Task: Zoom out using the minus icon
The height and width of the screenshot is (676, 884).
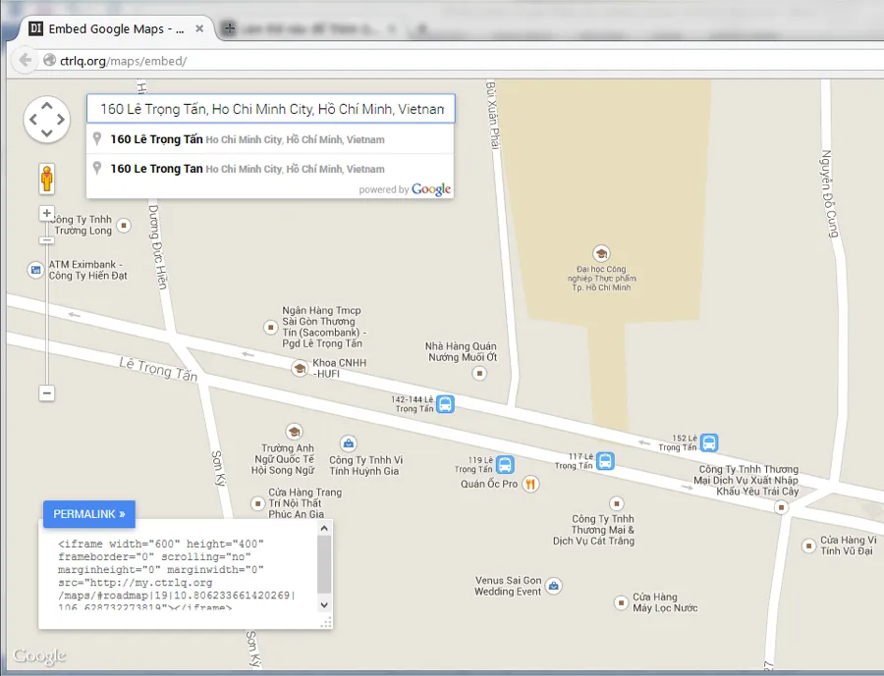Action: (x=46, y=392)
